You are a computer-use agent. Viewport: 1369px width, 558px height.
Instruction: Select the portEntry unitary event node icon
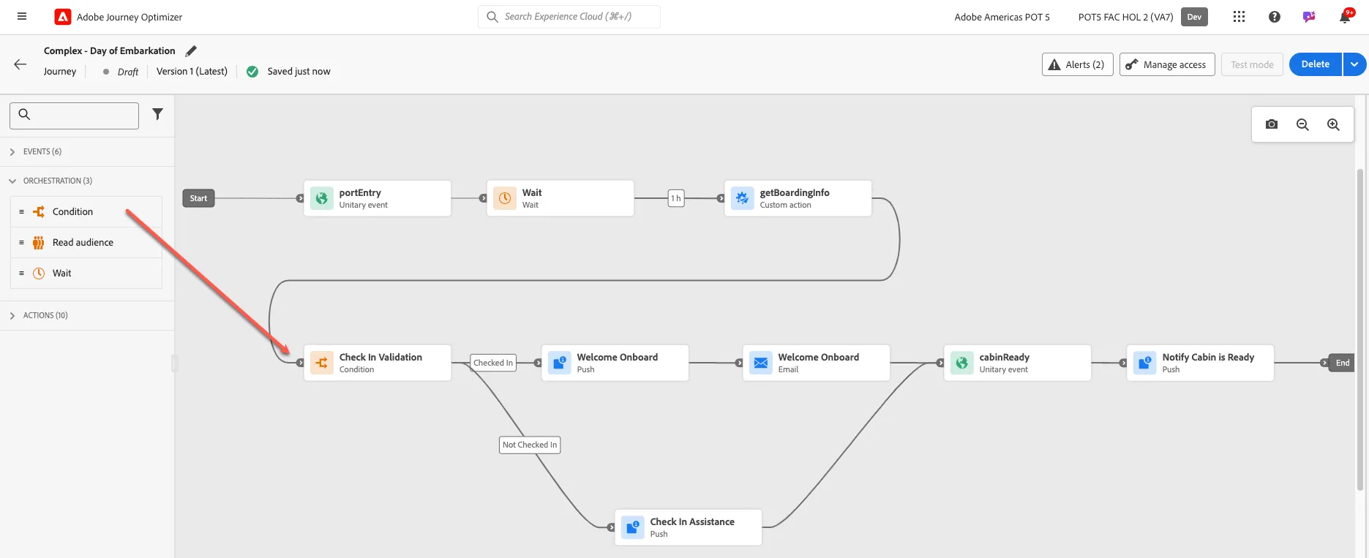pyautogui.click(x=322, y=198)
